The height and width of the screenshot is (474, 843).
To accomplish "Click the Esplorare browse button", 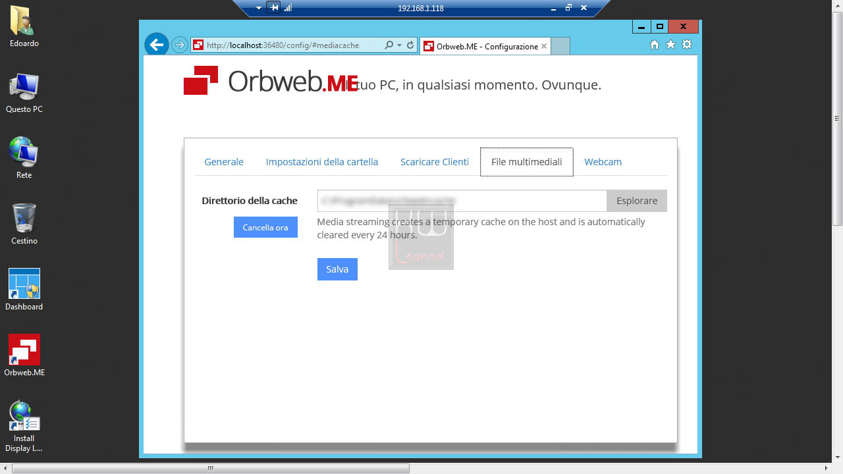I will pyautogui.click(x=637, y=201).
